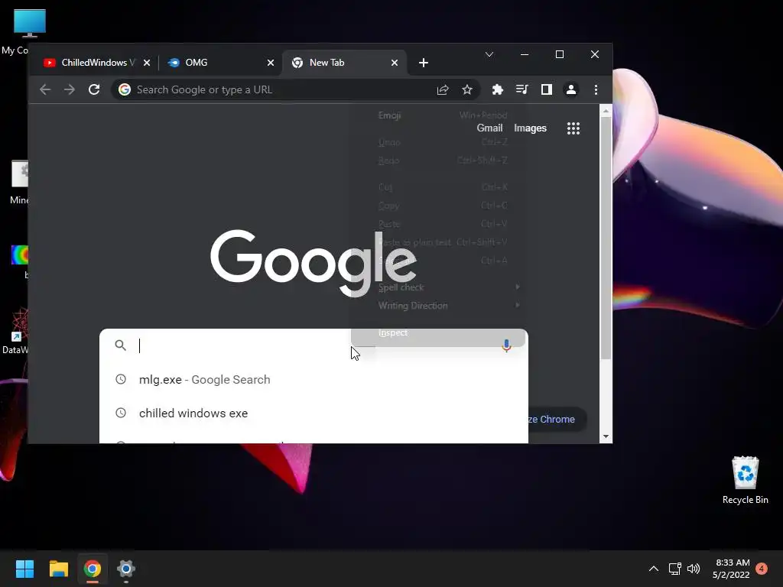Click the Chrome taskbar icon
Viewport: 783px width, 587px height.
[93, 569]
